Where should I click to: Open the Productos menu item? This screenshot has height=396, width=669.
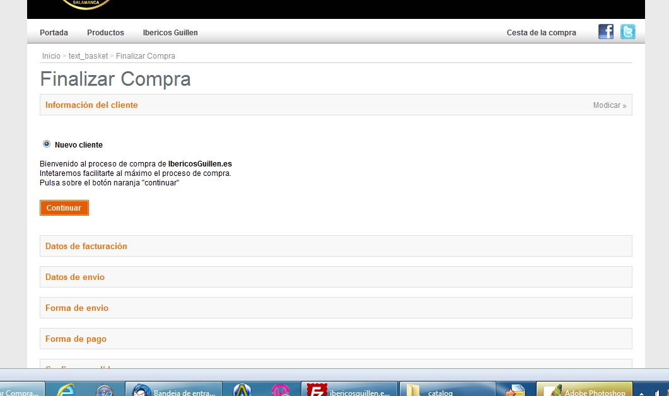click(105, 32)
